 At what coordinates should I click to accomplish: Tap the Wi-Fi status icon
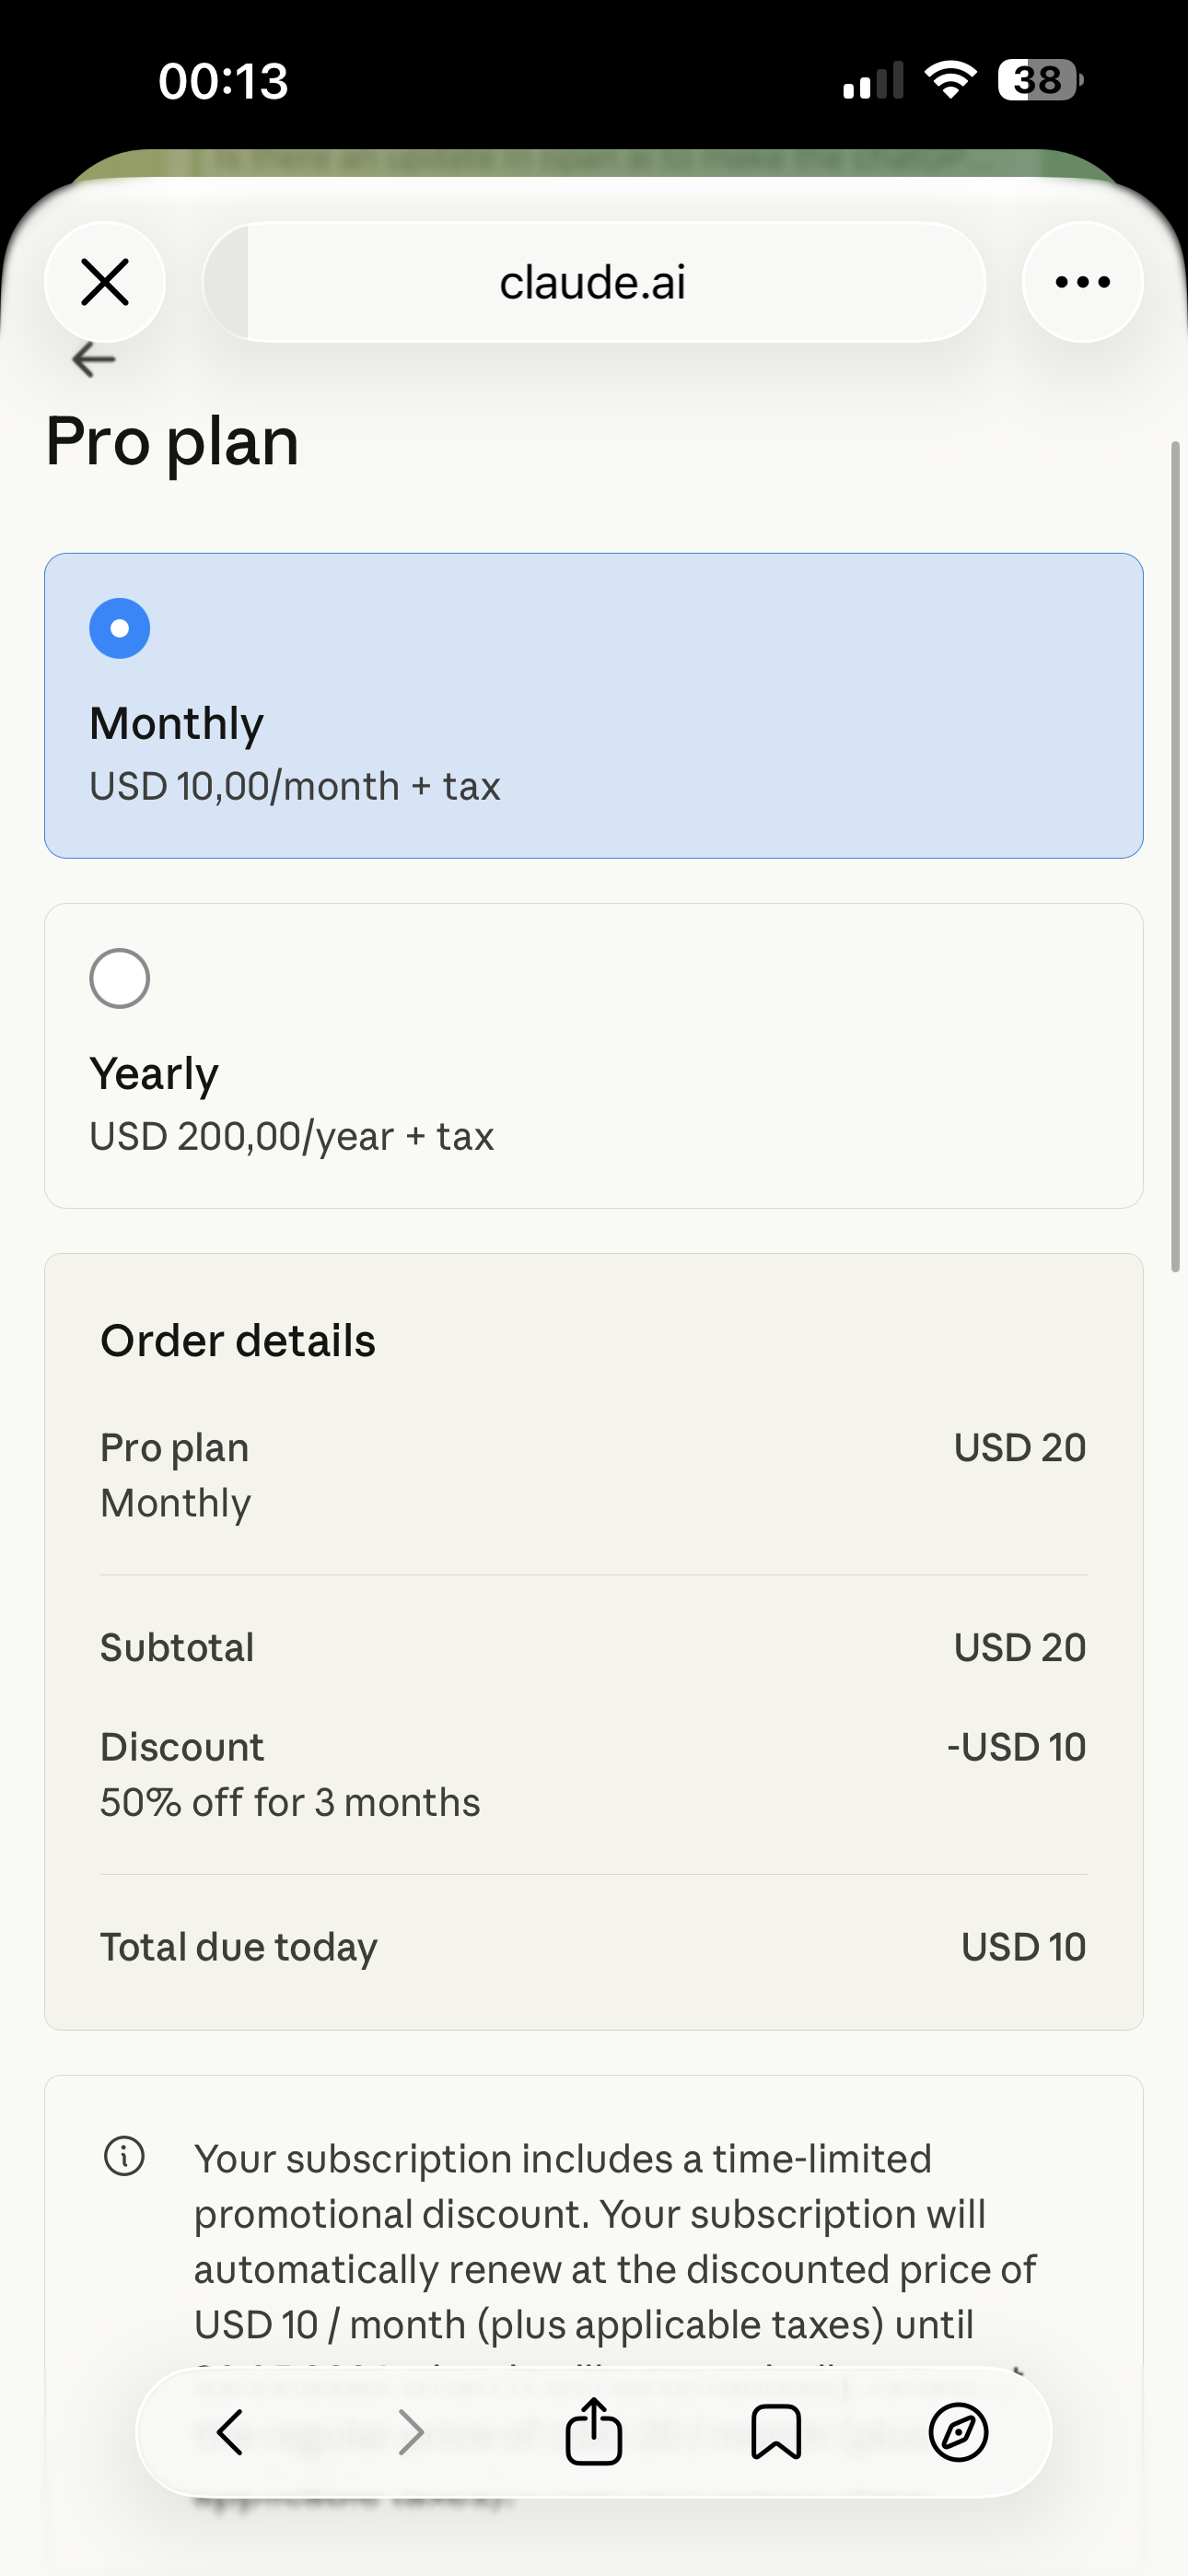pyautogui.click(x=950, y=80)
